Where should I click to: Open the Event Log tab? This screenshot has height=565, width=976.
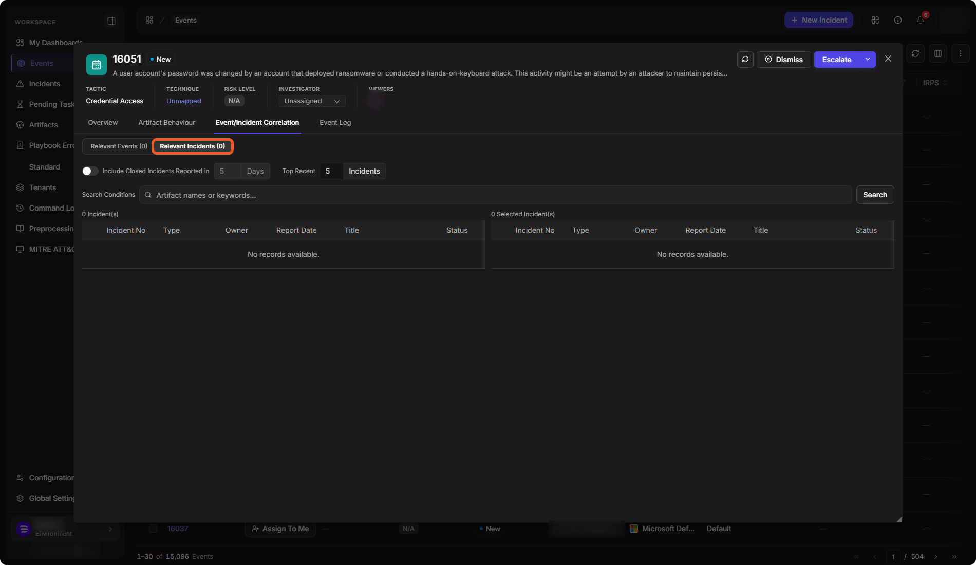(335, 123)
